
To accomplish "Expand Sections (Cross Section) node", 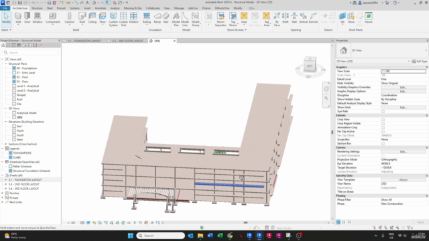I will pos(6,144).
